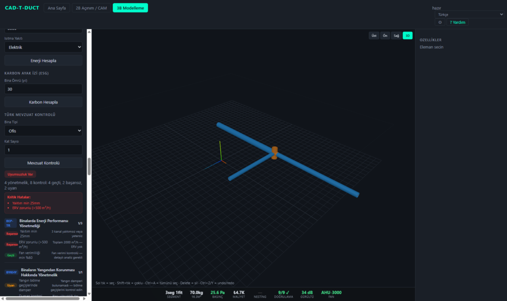Open the 2B Açınım / CAM tab
The image size is (507, 301).
(91, 8)
